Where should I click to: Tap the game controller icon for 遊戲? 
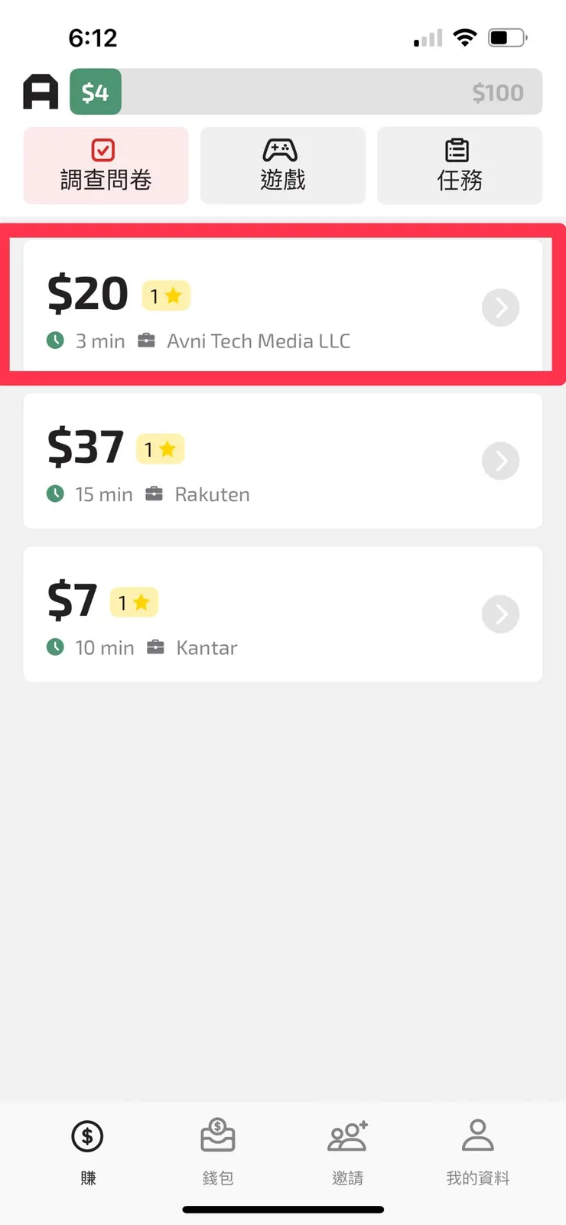pyautogui.click(x=280, y=150)
